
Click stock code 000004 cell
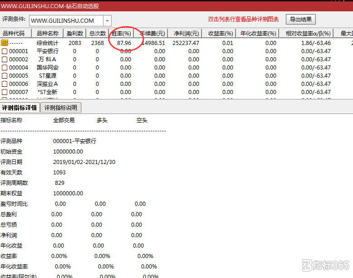point(19,67)
